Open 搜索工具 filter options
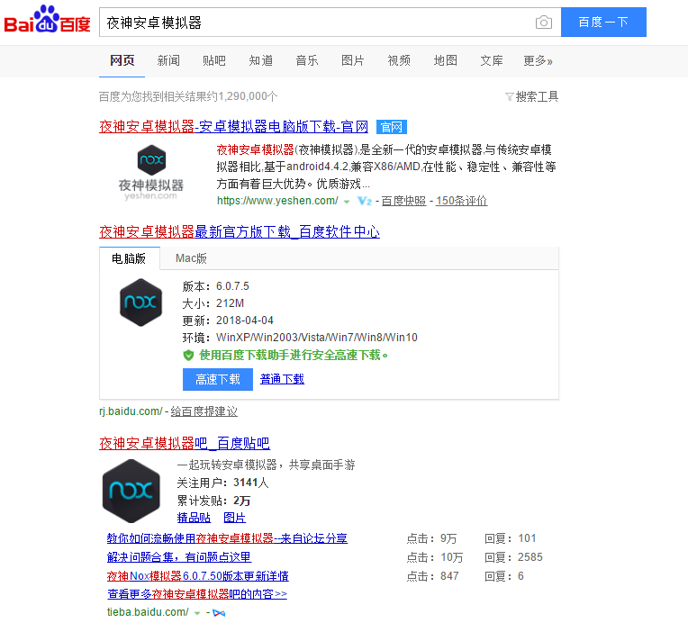 pyautogui.click(x=537, y=96)
